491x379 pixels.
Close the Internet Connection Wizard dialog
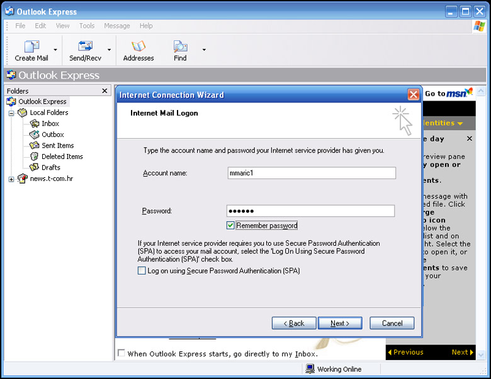coord(414,94)
